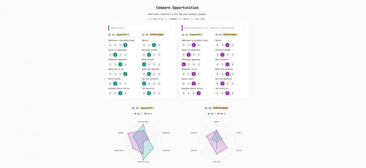Toggle Job 2 legend in impactful chart
Viewport: 366px width, 168px height.
pyautogui.click(x=148, y=114)
